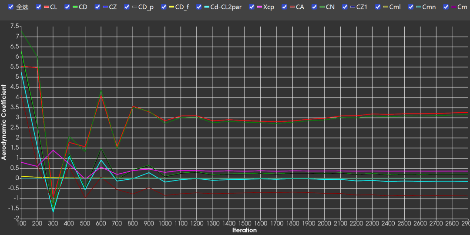Click the 600 iteration tick label
Image resolution: width=470 pixels, height=235 pixels.
(x=101, y=224)
